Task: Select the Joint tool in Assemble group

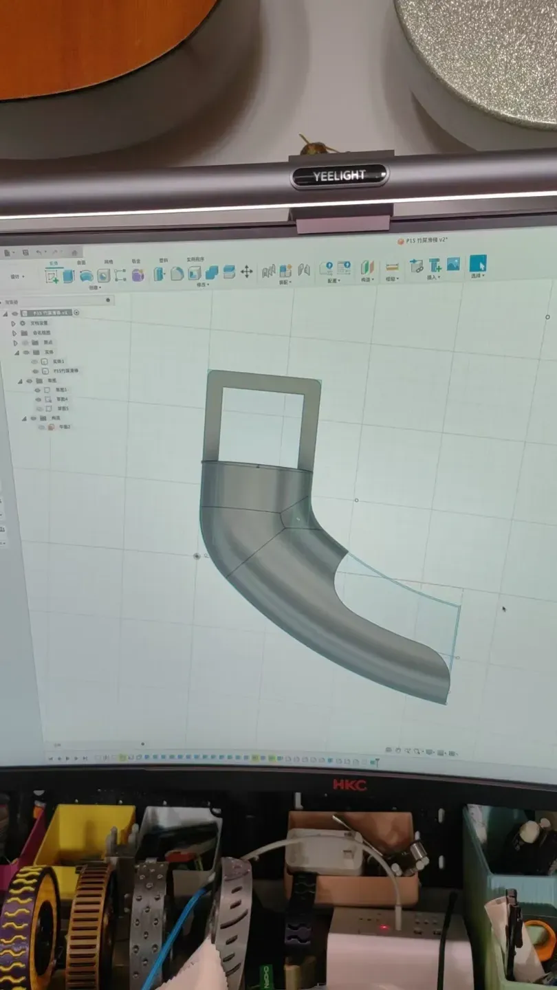Action: pyautogui.click(x=269, y=271)
